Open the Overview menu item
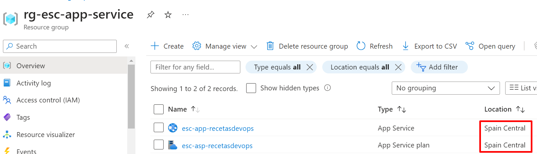Screen dimensions: 537x154 pyautogui.click(x=64, y=66)
